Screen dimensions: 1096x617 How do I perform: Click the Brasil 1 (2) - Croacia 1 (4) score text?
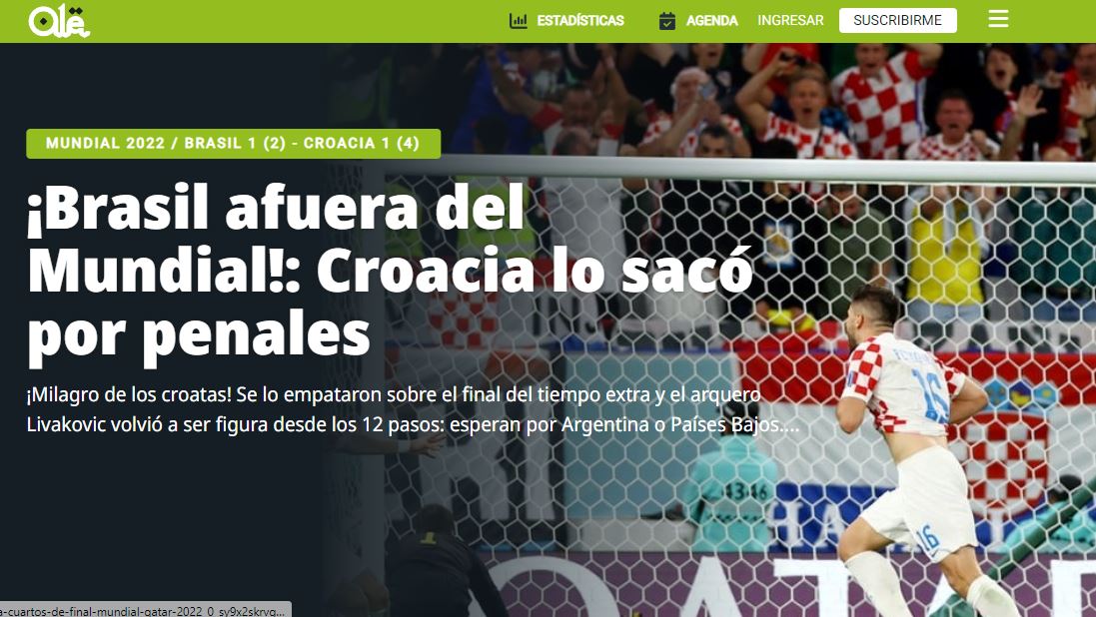coord(302,143)
